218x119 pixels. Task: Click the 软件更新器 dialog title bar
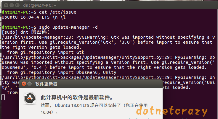pos(91,84)
